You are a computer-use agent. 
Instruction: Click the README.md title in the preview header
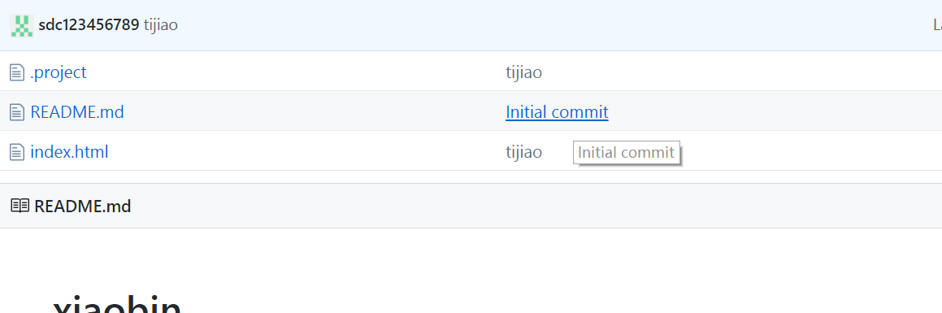point(83,206)
